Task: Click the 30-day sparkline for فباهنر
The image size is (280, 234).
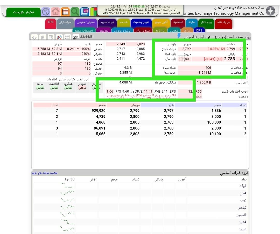Action: tap(67, 207)
